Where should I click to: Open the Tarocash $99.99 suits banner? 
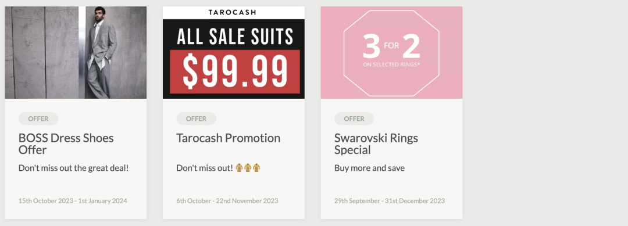click(x=234, y=52)
